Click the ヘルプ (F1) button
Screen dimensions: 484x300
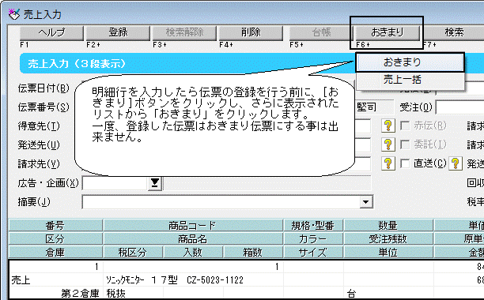(51, 32)
